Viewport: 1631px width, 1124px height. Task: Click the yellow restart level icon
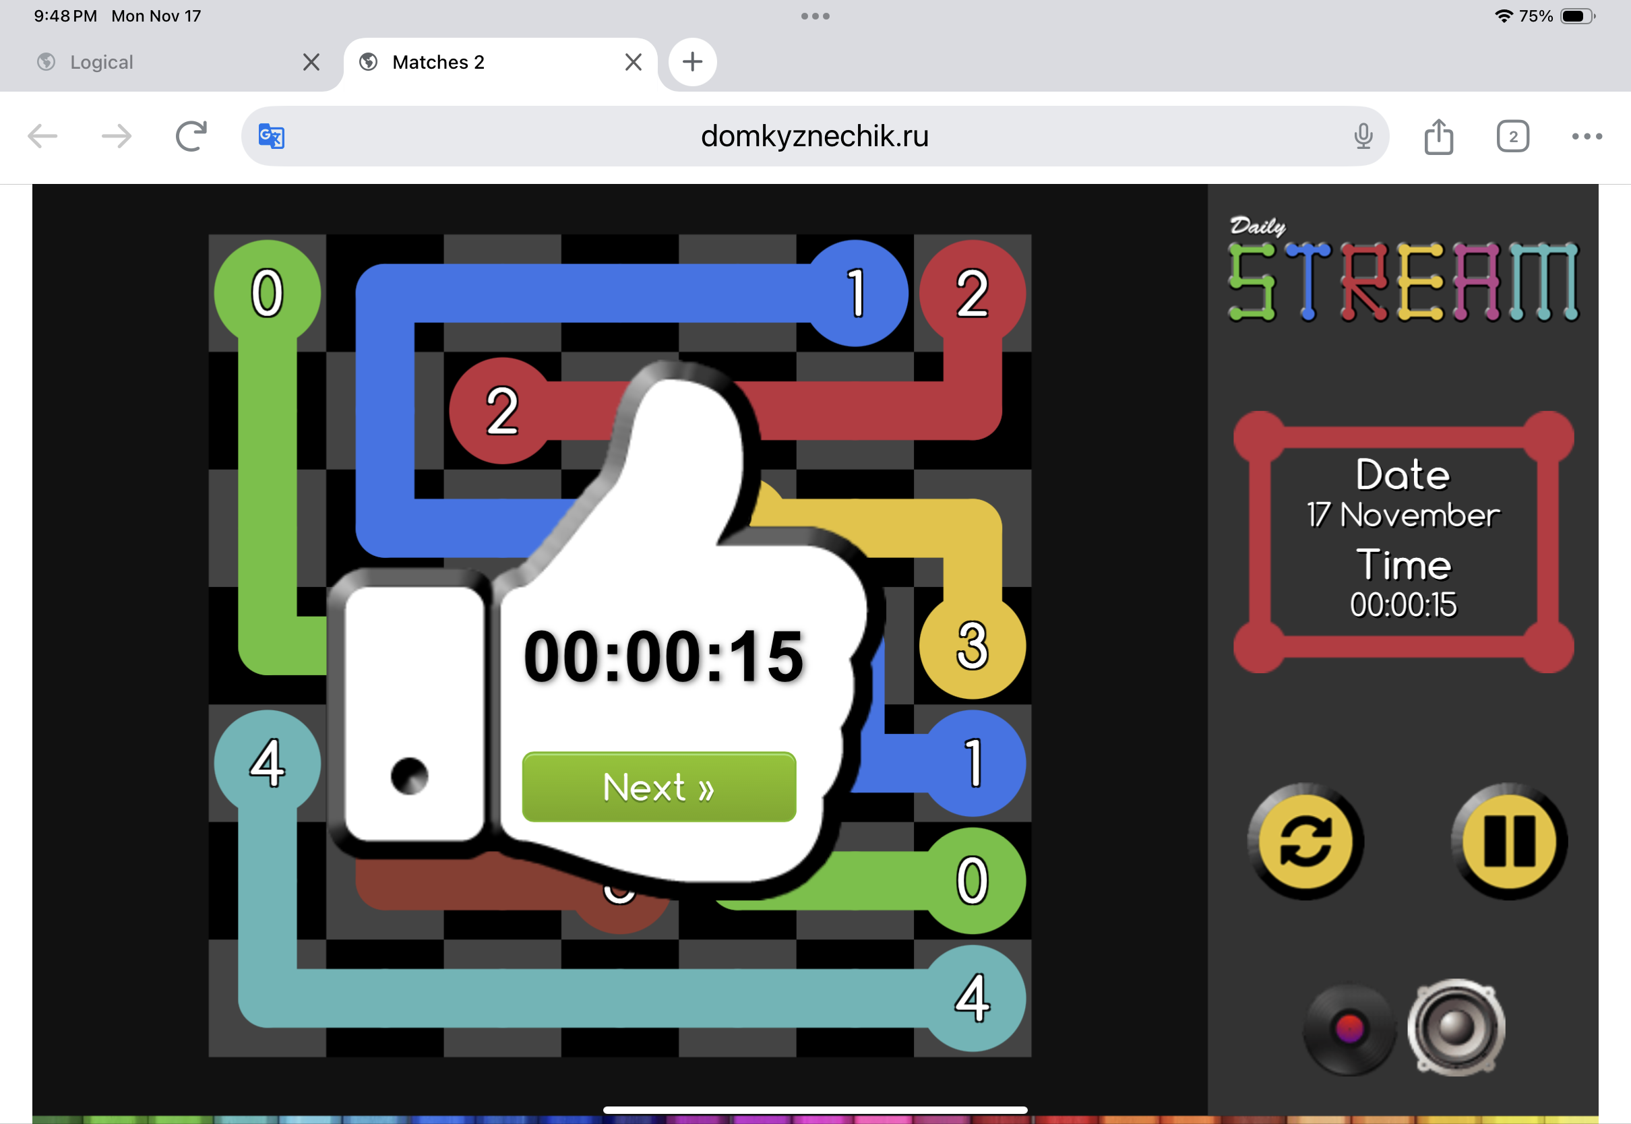click(1305, 841)
